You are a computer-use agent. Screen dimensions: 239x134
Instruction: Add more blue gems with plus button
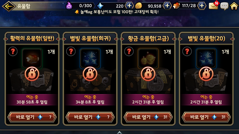click(x=129, y=6)
